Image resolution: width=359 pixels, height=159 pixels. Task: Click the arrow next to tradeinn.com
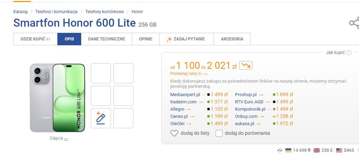click(201, 102)
